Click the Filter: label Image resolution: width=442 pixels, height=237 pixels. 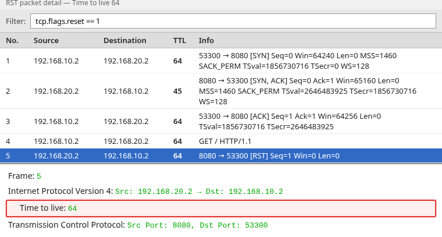coord(16,21)
